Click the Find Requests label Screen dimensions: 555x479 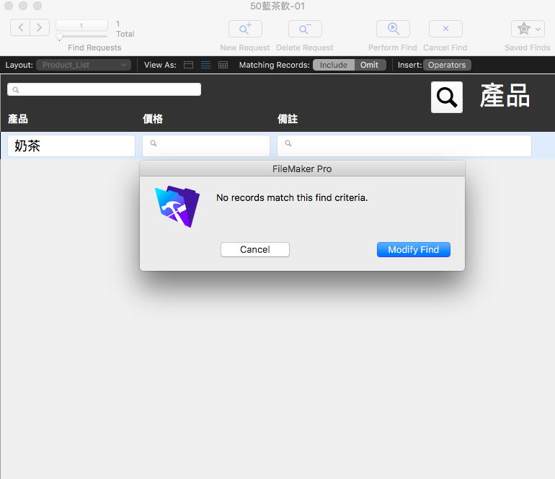(94, 48)
